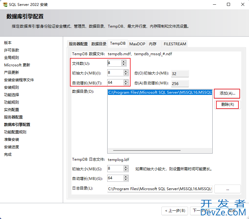Select 安装规则 step

click(12, 87)
